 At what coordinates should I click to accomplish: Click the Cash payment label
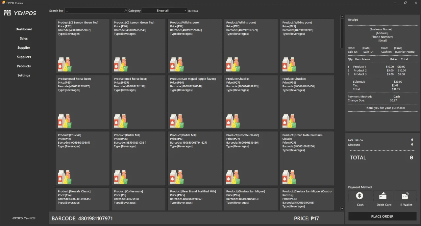(x=360, y=205)
